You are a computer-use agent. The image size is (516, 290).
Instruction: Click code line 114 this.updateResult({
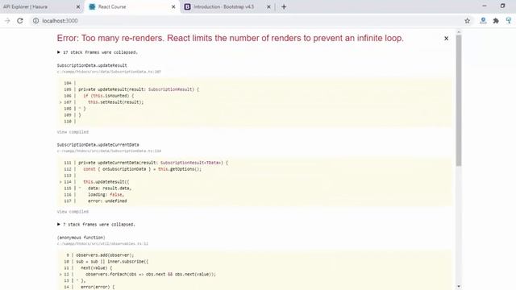point(106,182)
